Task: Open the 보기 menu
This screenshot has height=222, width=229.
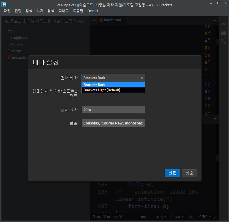Action: click(x=40, y=11)
